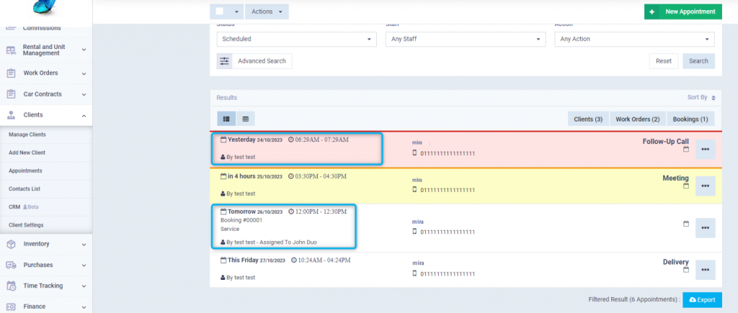
Task: Open the New Appointment form
Action: pos(683,12)
